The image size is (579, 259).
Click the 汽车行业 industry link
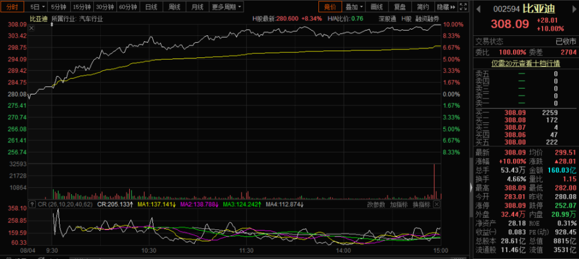click(x=91, y=19)
